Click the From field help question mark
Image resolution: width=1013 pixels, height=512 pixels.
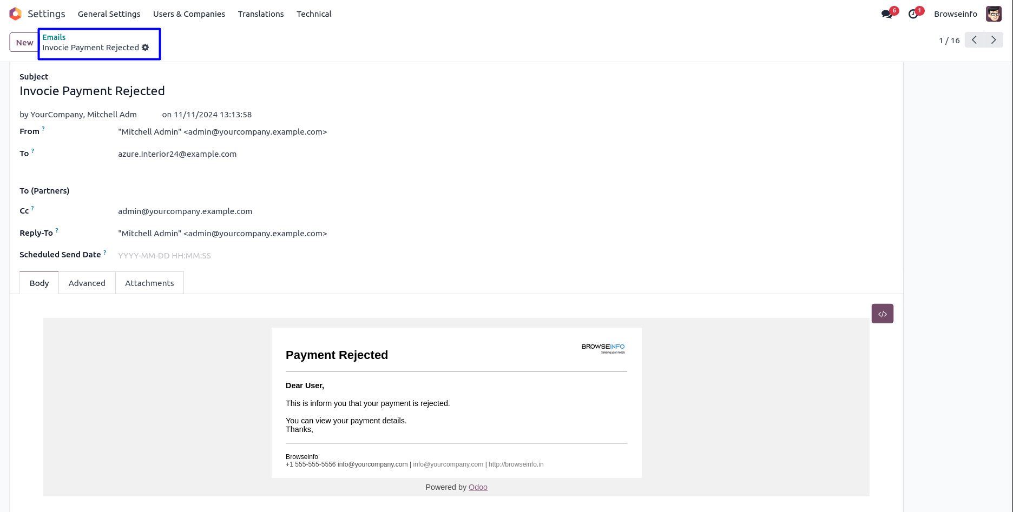click(x=43, y=129)
